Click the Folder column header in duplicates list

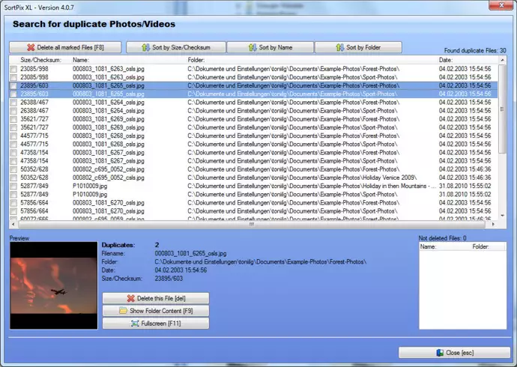click(x=196, y=59)
